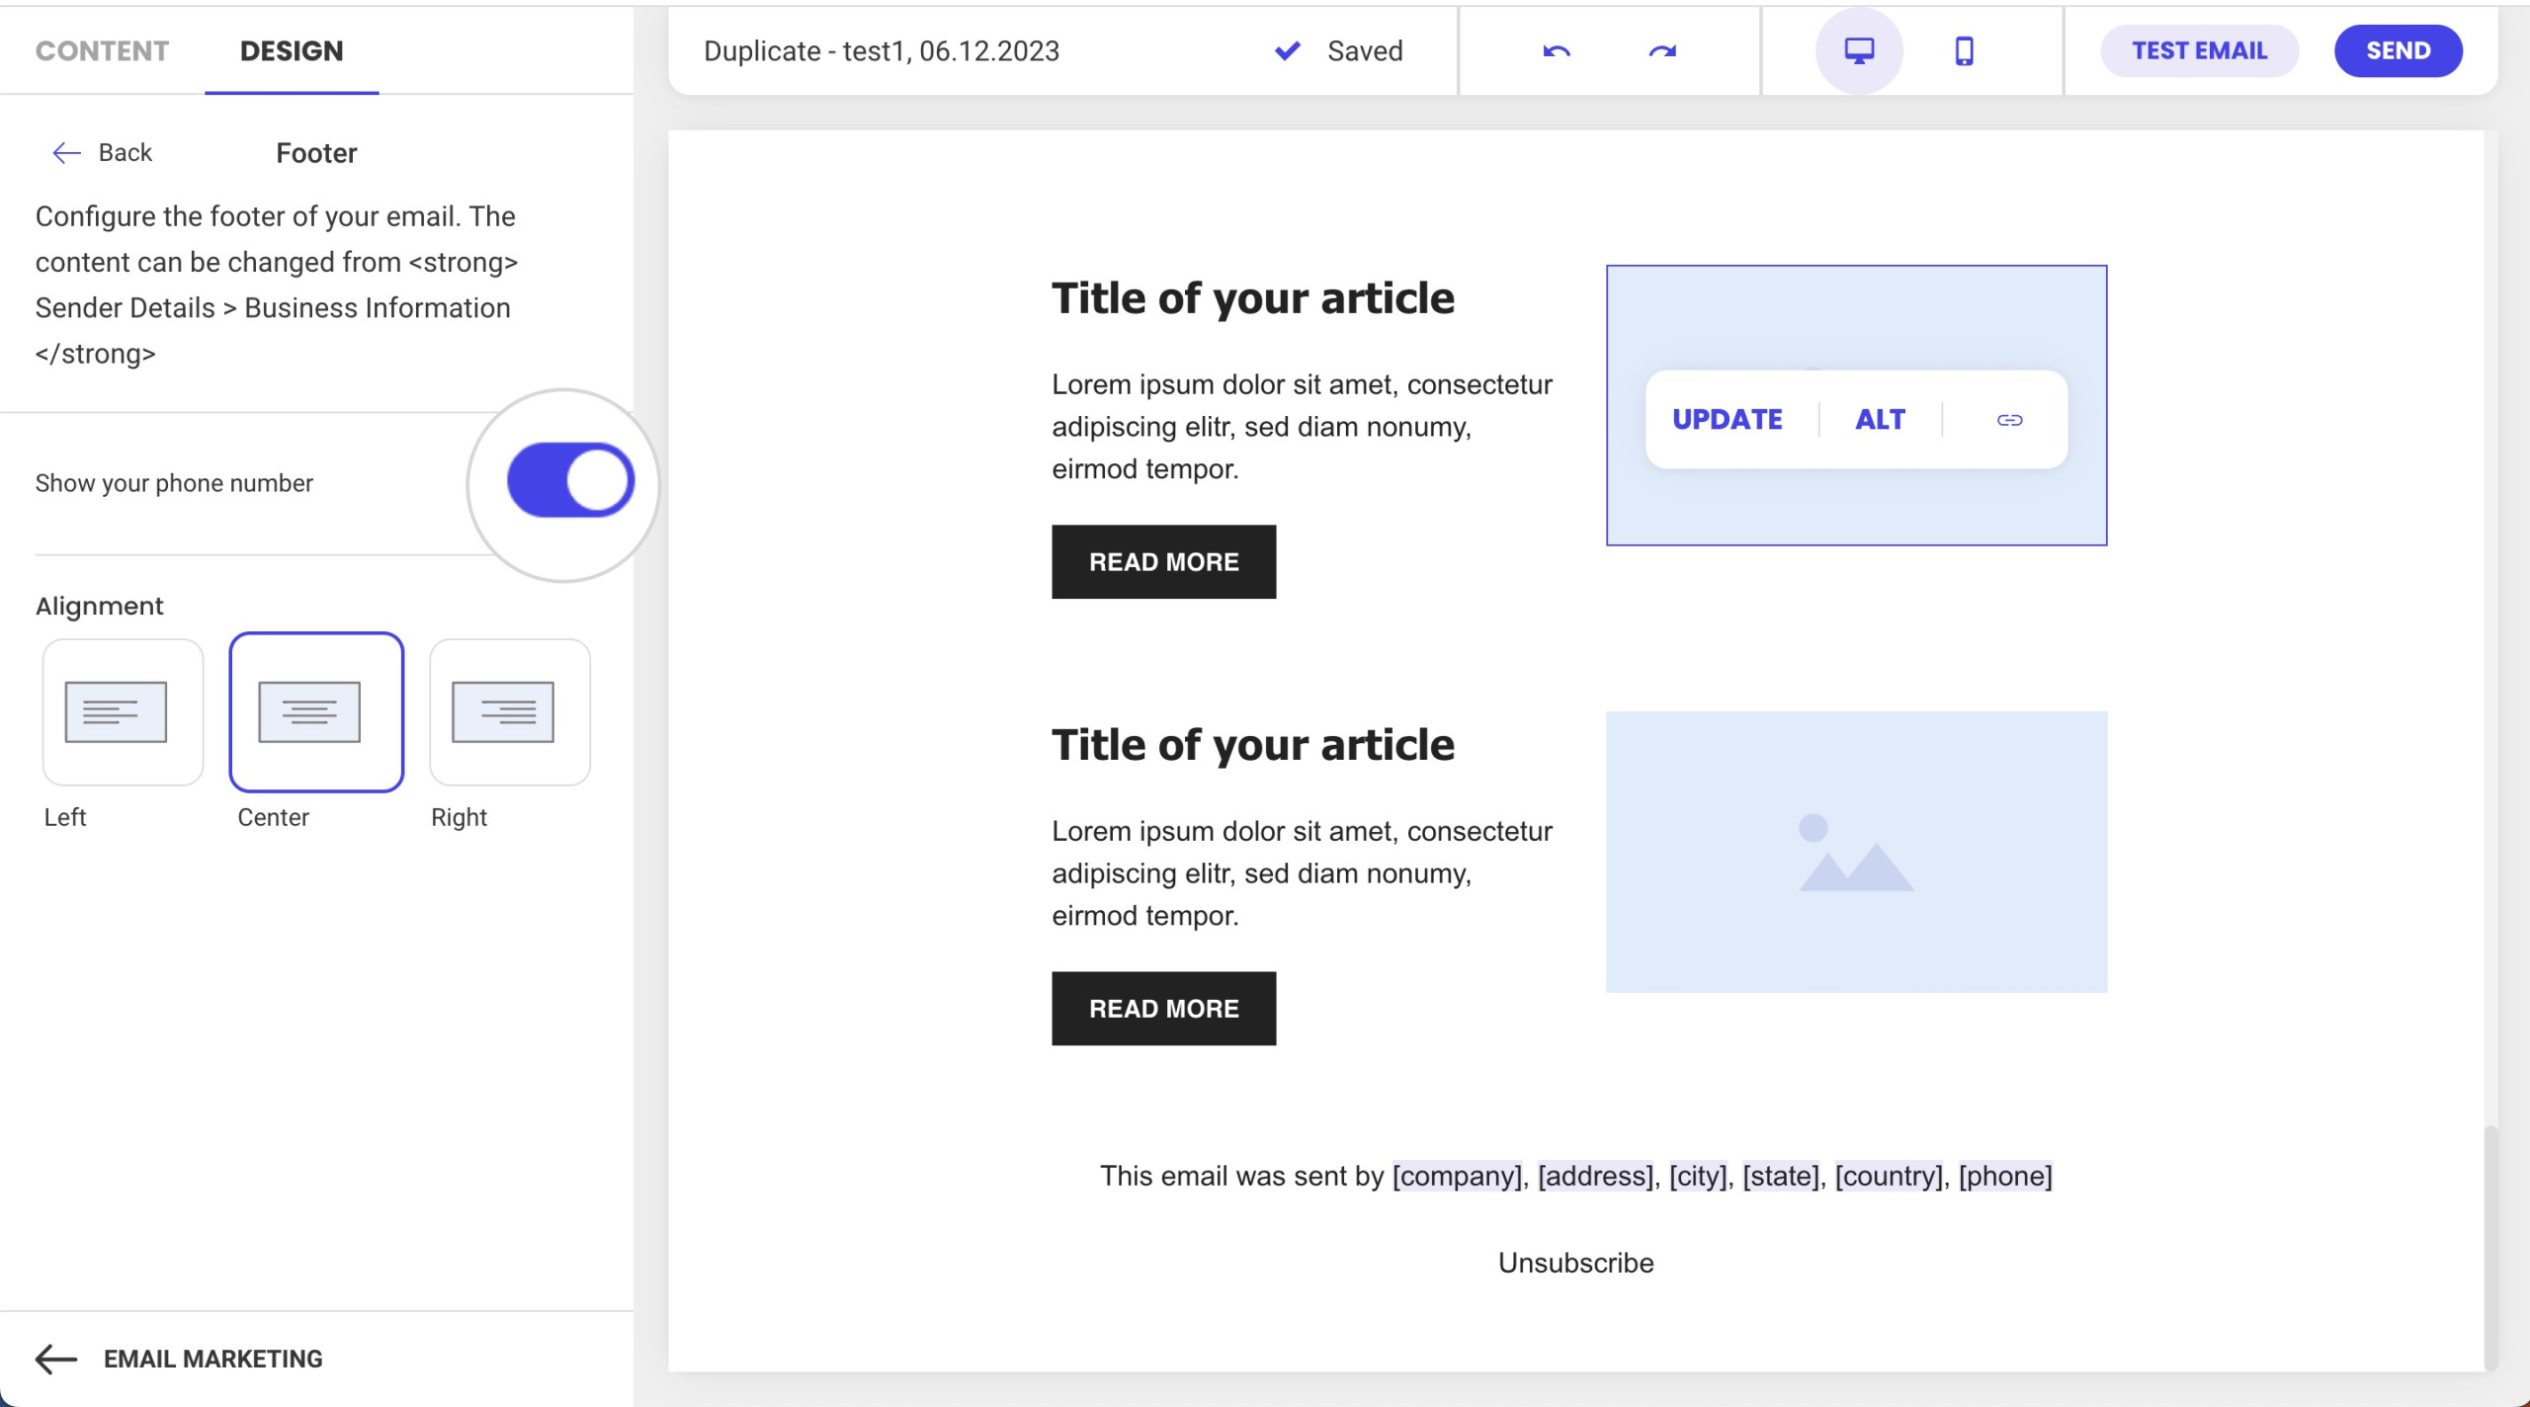This screenshot has height=1407, width=2530.
Task: Click the placeholder image thumbnail
Action: [x=1854, y=849]
